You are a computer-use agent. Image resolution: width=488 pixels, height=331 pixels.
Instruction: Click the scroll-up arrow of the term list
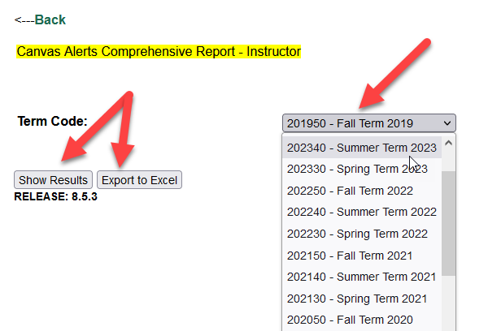point(449,140)
